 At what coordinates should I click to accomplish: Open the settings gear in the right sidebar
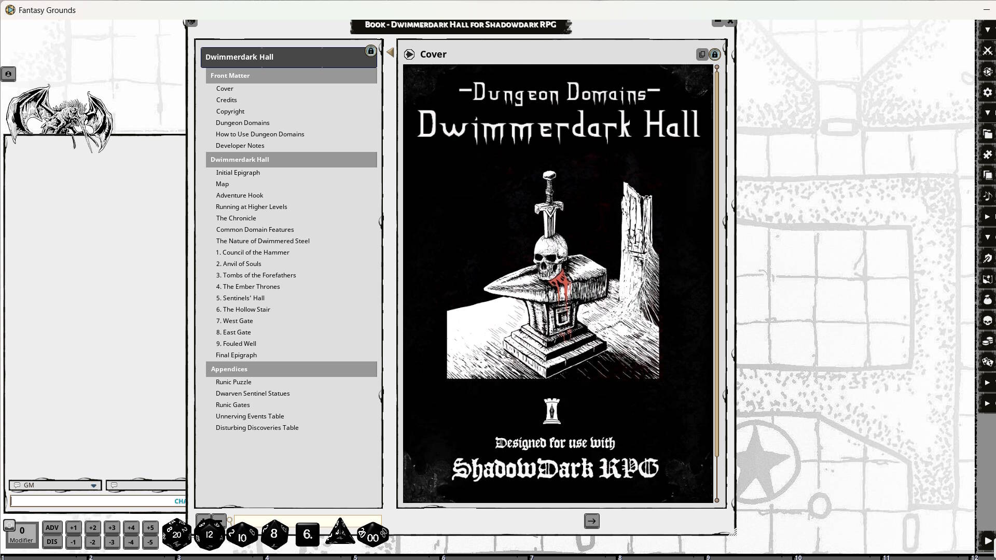click(988, 92)
